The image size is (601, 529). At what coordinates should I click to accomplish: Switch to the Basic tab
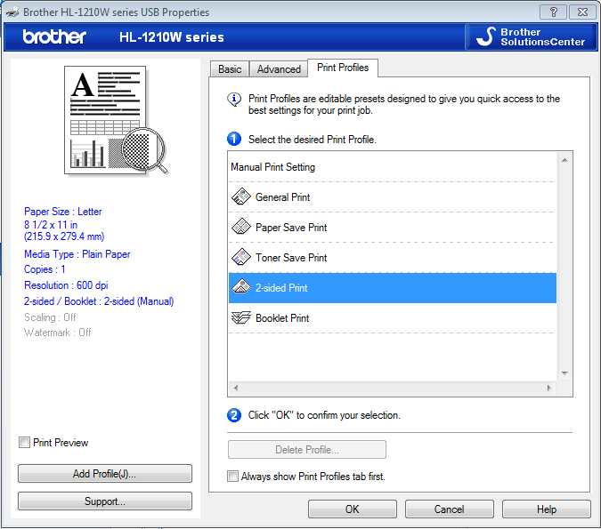click(230, 69)
